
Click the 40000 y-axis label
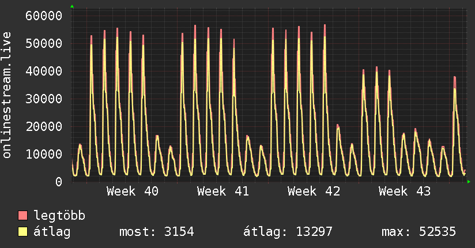click(44, 72)
